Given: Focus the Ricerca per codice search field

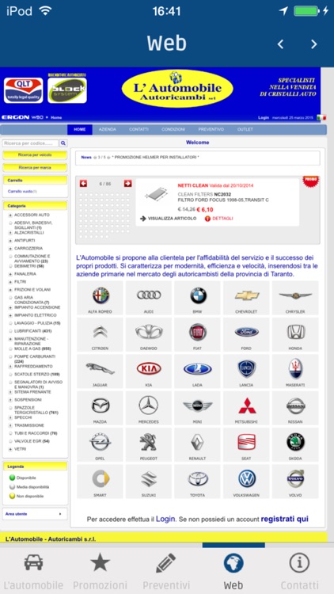Looking at the screenshot, I should [x=31, y=143].
